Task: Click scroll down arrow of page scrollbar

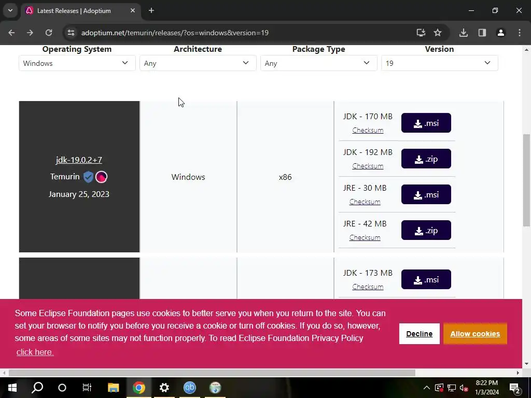Action: point(526,364)
